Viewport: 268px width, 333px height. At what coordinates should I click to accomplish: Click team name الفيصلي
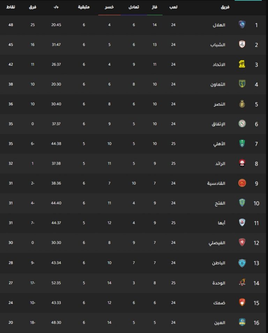tap(217, 243)
